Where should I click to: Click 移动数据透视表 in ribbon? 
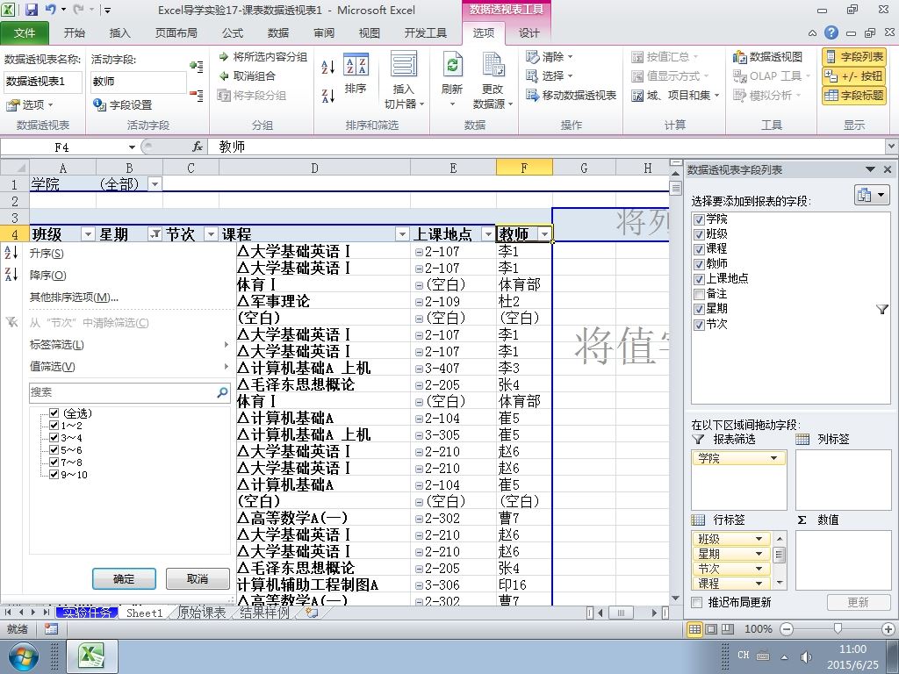pyautogui.click(x=571, y=95)
